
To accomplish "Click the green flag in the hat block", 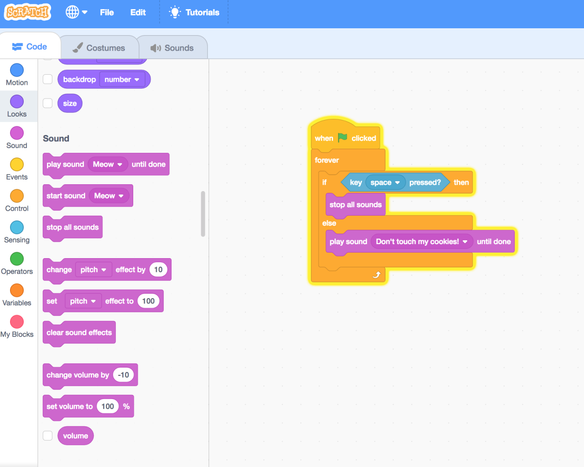I will click(x=343, y=138).
